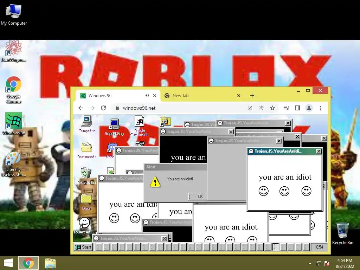The width and height of the screenshot is (360, 270).
Task: Open the Door icon in Windows 96
Action: pos(110,150)
